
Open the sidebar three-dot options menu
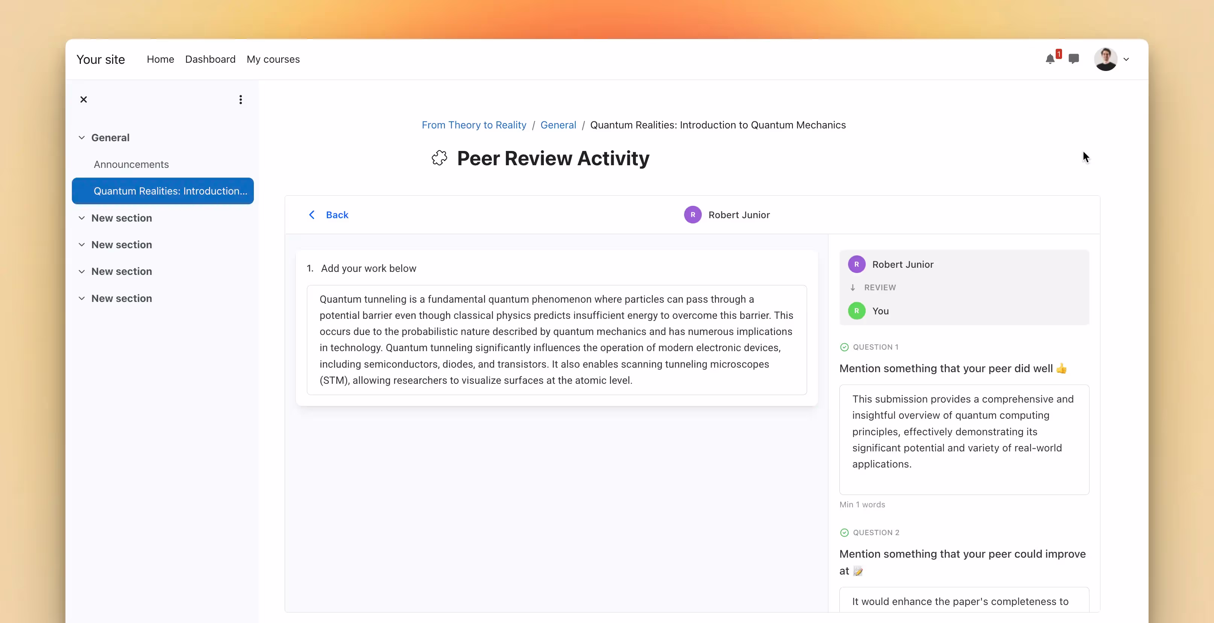tap(240, 99)
